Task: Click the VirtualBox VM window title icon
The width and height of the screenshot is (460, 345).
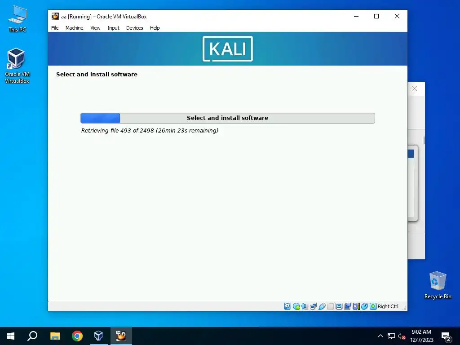Action: coord(55,17)
